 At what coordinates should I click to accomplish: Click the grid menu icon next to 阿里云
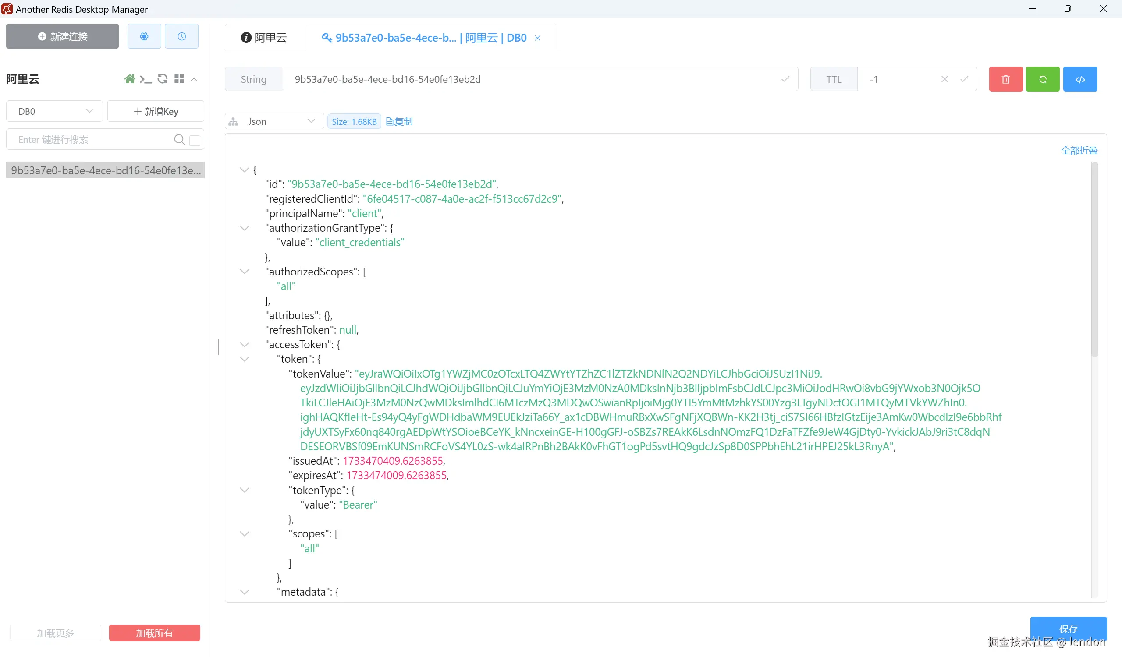179,79
